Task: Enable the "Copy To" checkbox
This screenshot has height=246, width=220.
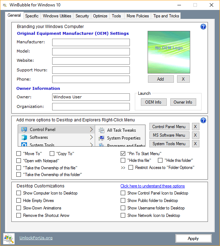Action: pos(52,153)
